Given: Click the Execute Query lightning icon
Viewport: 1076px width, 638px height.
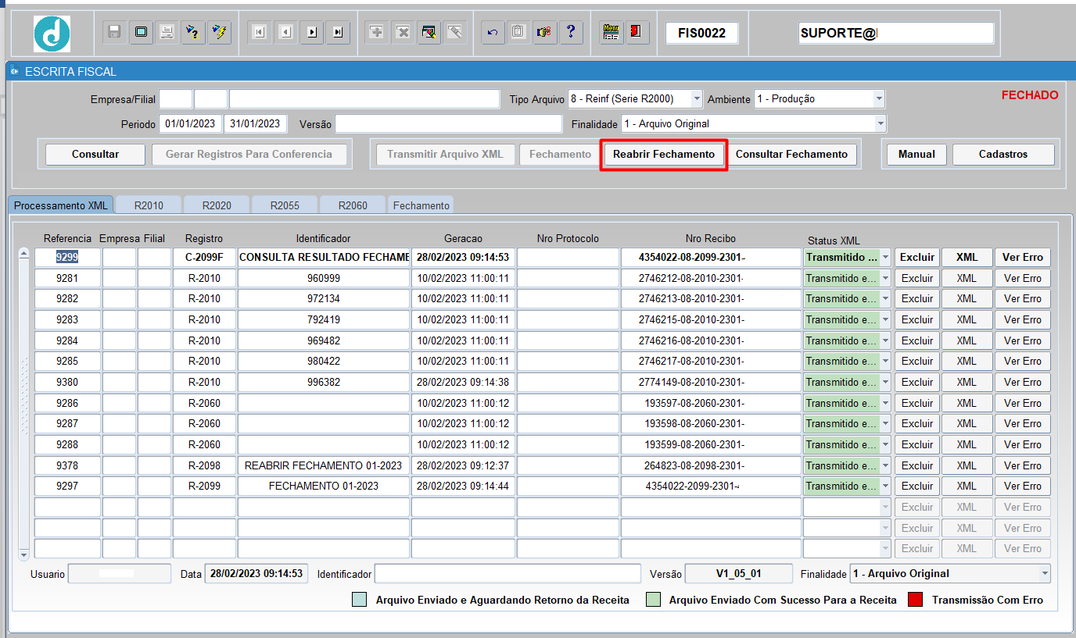Looking at the screenshot, I should point(220,33).
